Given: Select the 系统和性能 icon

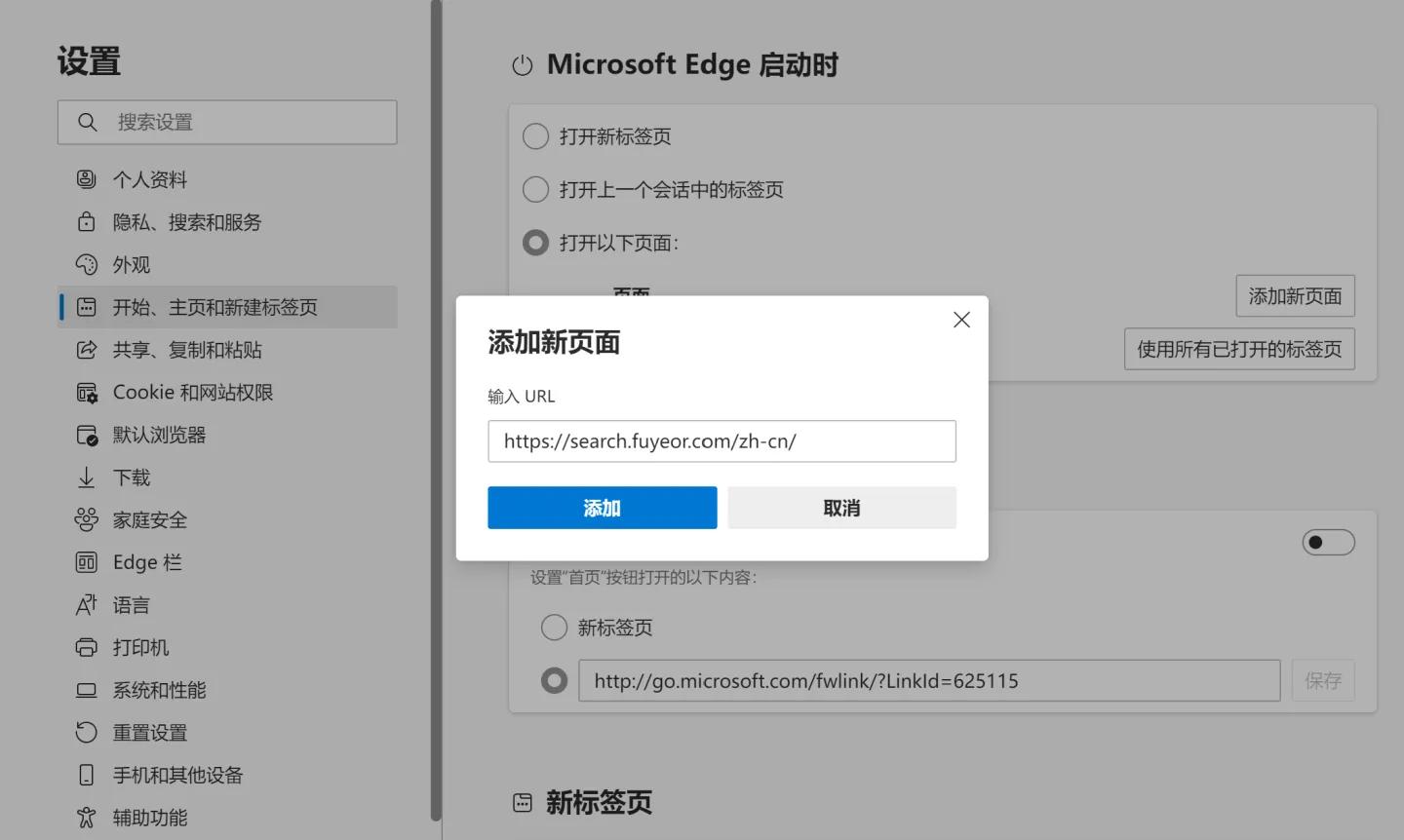Looking at the screenshot, I should pos(87,690).
